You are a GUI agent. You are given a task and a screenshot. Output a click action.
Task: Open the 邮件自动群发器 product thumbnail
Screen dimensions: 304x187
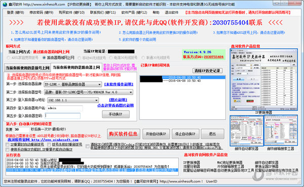pyautogui.click(x=246, y=130)
